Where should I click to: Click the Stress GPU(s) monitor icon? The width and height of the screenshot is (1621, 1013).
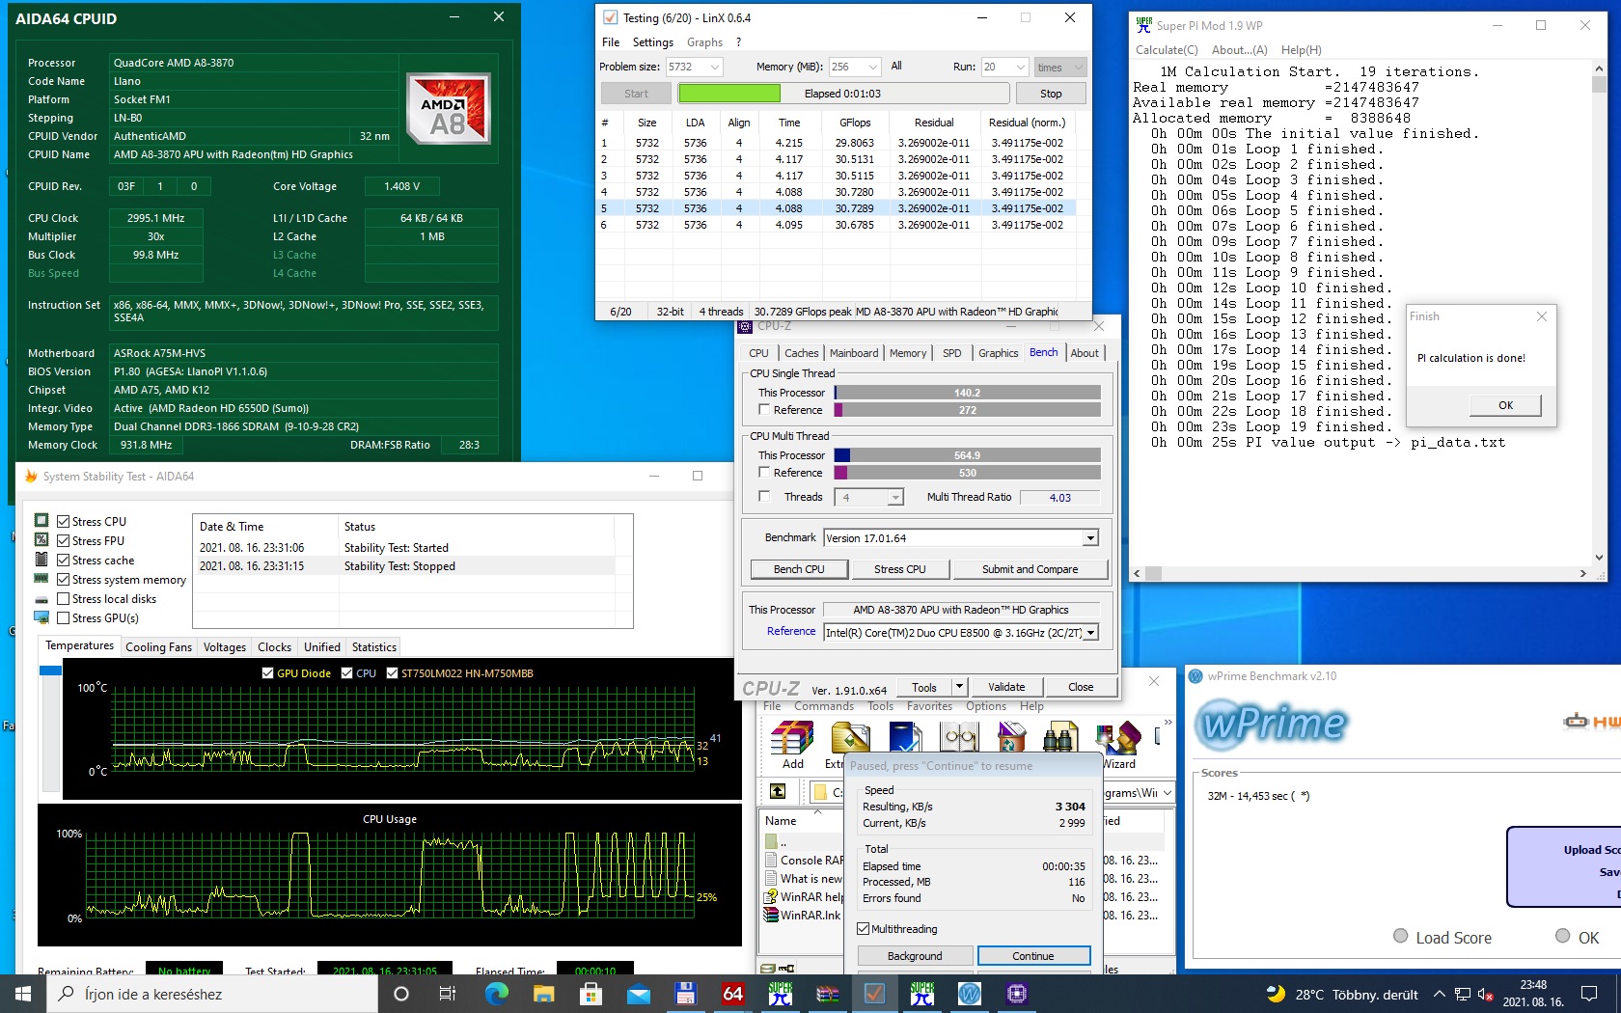coord(41,617)
